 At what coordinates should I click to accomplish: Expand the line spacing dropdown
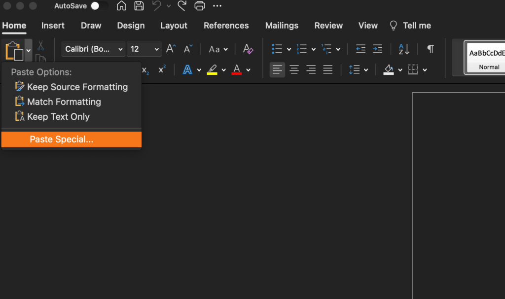click(x=359, y=70)
